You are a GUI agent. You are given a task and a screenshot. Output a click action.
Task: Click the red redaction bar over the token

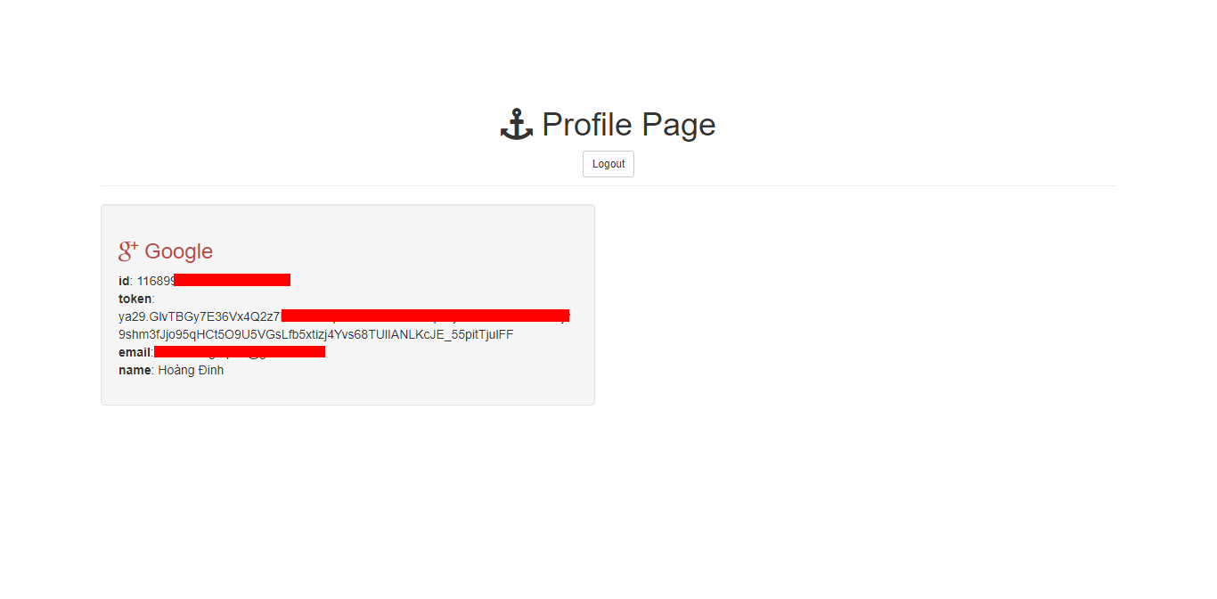click(425, 316)
